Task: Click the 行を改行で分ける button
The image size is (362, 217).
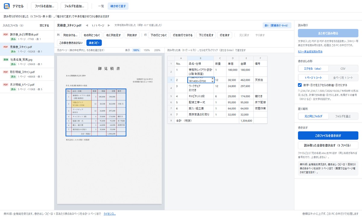Action: click(x=183, y=35)
